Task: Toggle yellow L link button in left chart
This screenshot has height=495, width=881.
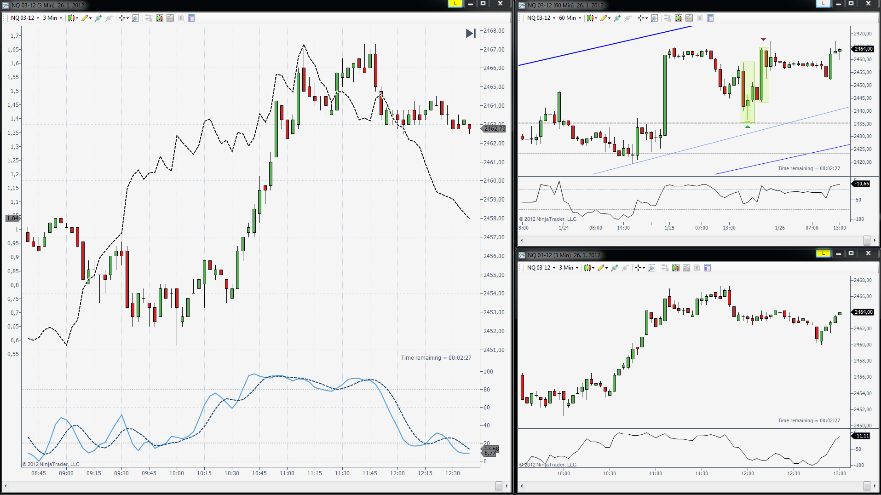Action: [x=455, y=4]
